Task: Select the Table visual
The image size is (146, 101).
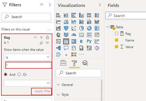Action: click(66, 41)
